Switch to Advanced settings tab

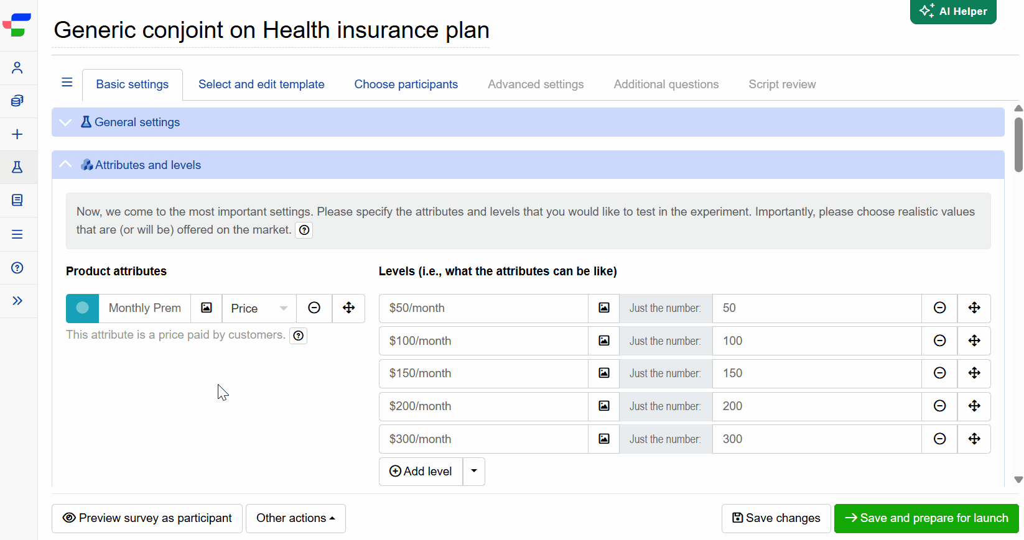tap(536, 85)
